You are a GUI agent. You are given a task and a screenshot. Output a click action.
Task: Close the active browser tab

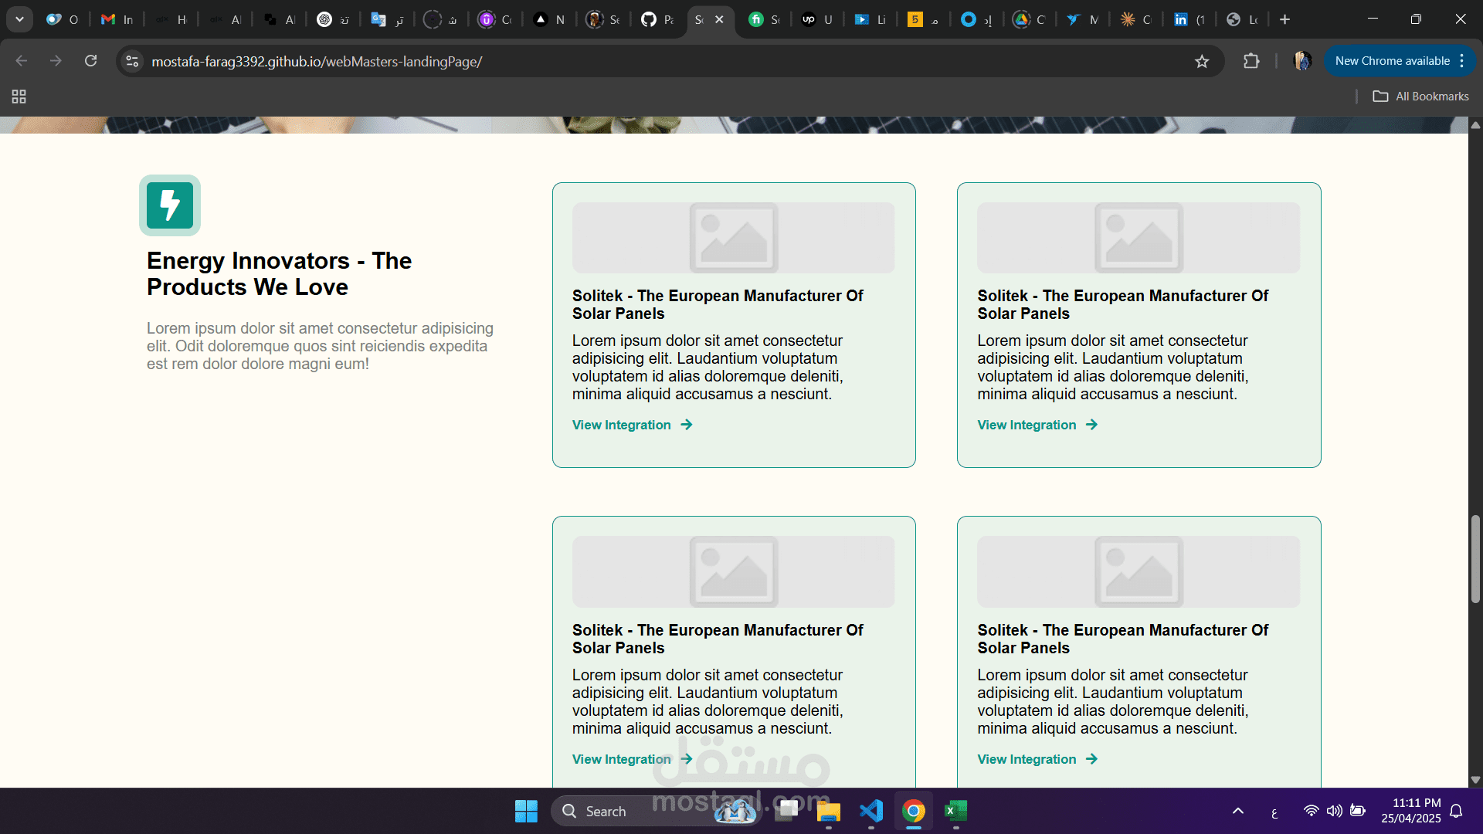[719, 19]
